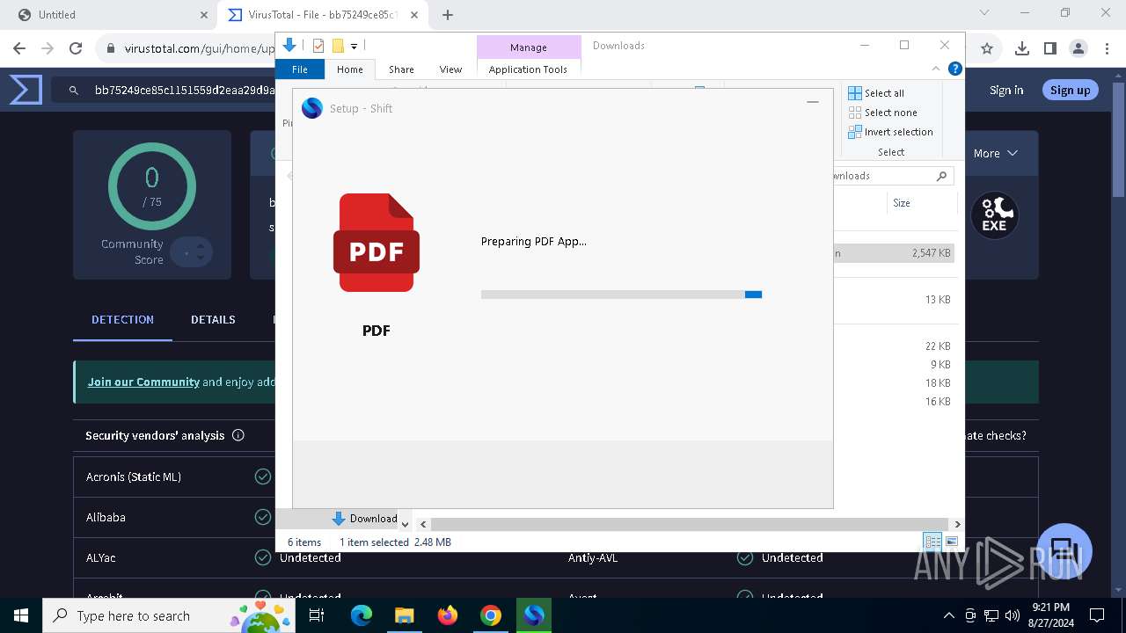Open Microsoft Edge from the taskbar
1126x633 pixels.
[x=362, y=615]
